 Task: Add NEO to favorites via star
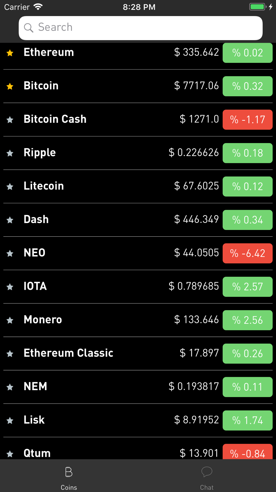10,253
